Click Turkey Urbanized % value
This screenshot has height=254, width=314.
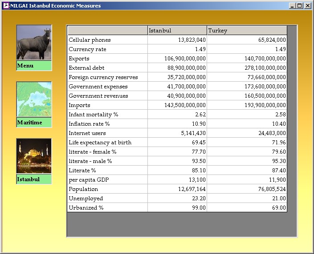click(x=247, y=208)
